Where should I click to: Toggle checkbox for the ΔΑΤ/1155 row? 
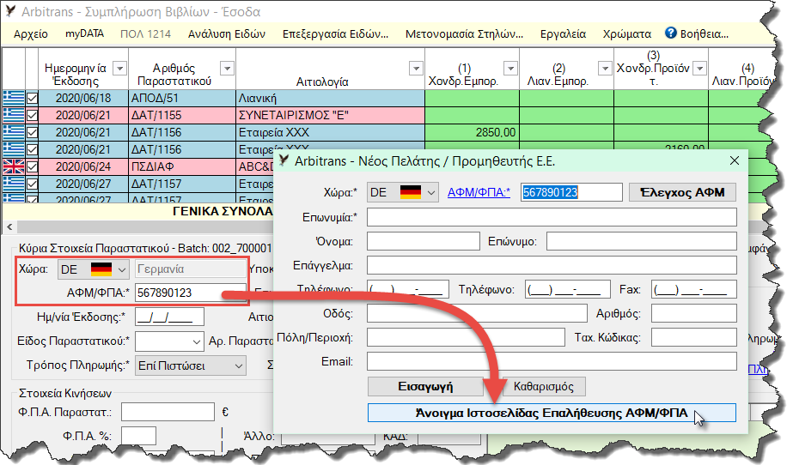(32, 115)
